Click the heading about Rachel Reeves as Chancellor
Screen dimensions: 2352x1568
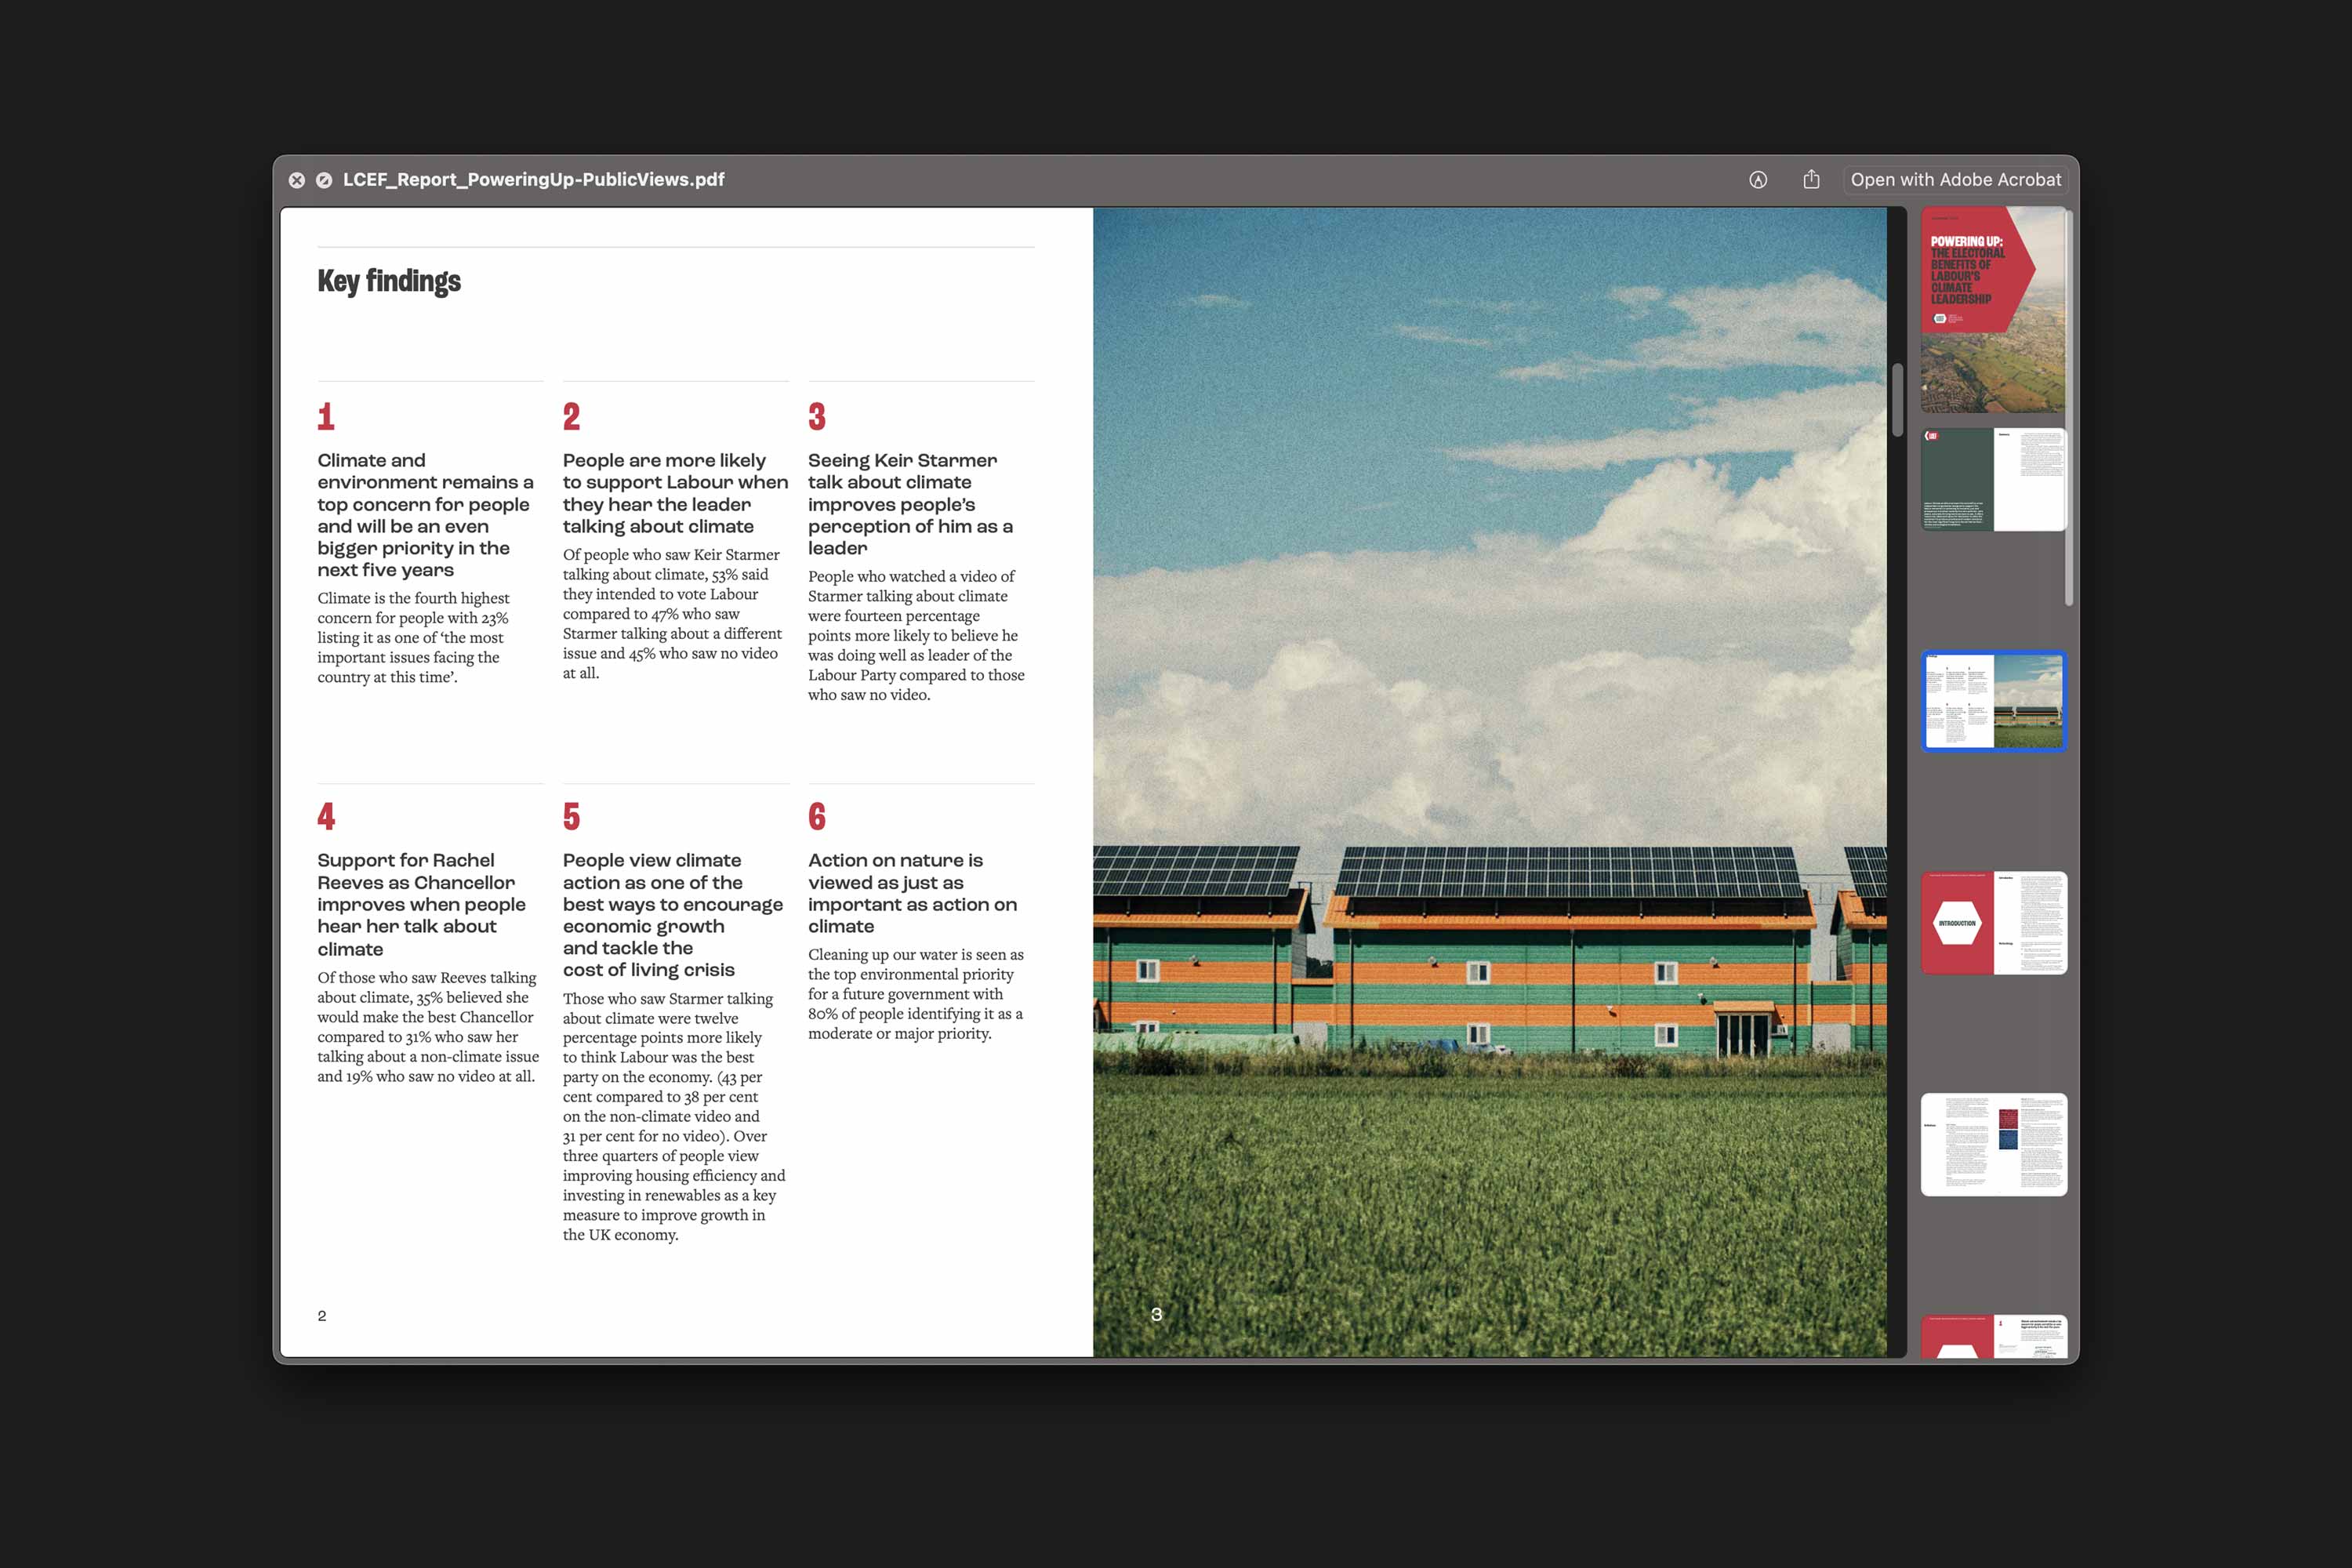(x=421, y=904)
